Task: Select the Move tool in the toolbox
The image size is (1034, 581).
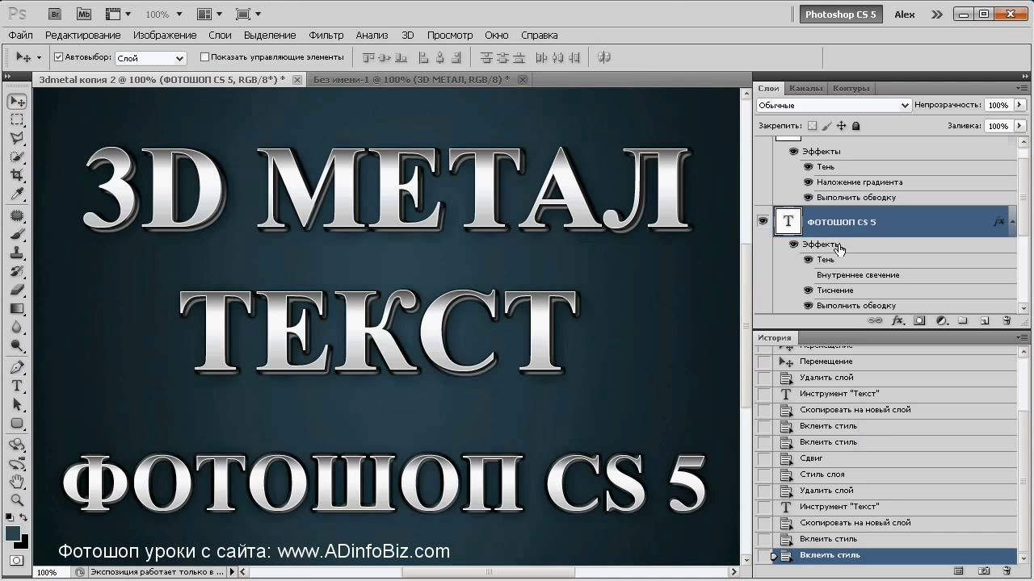Action: [x=17, y=102]
